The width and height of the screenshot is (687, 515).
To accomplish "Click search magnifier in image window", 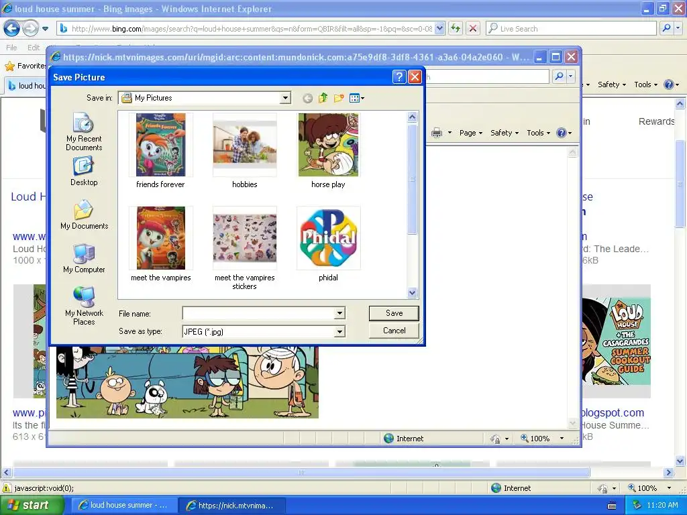I will (559, 76).
